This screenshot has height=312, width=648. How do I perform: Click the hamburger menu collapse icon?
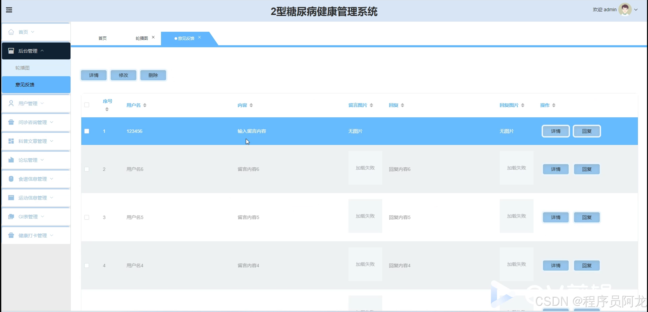(9, 10)
